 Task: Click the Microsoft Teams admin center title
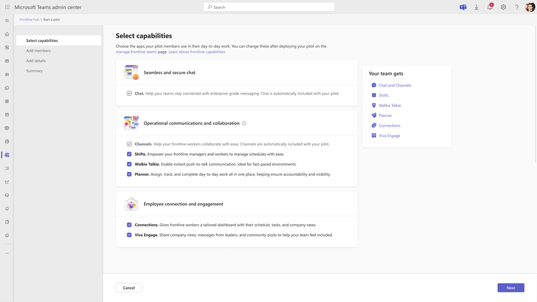pyautogui.click(x=48, y=7)
